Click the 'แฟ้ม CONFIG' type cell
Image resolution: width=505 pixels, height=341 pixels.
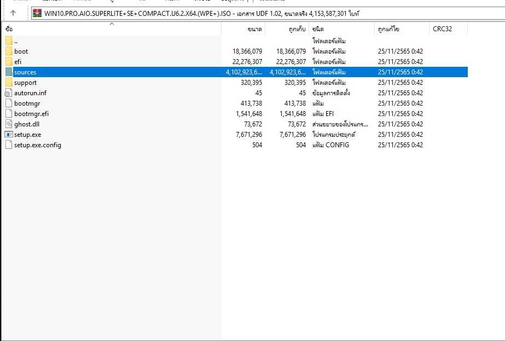click(331, 145)
